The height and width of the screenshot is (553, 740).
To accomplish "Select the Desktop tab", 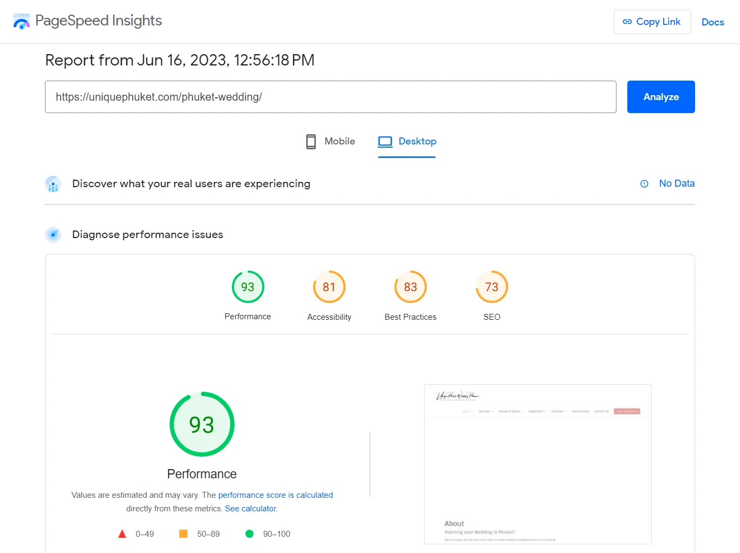I will [x=407, y=142].
